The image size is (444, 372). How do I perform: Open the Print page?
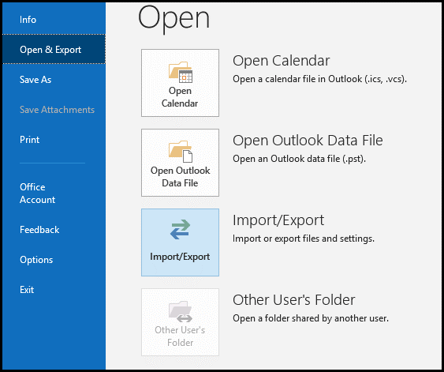click(x=29, y=140)
